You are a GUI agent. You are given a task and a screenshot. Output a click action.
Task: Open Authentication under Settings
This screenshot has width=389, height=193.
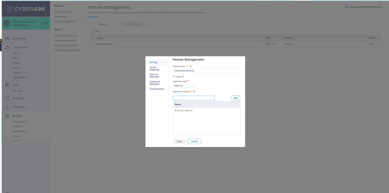[x=20, y=131]
